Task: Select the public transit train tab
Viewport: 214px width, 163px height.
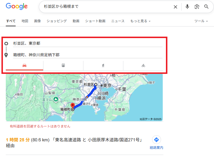Action: coord(63,65)
